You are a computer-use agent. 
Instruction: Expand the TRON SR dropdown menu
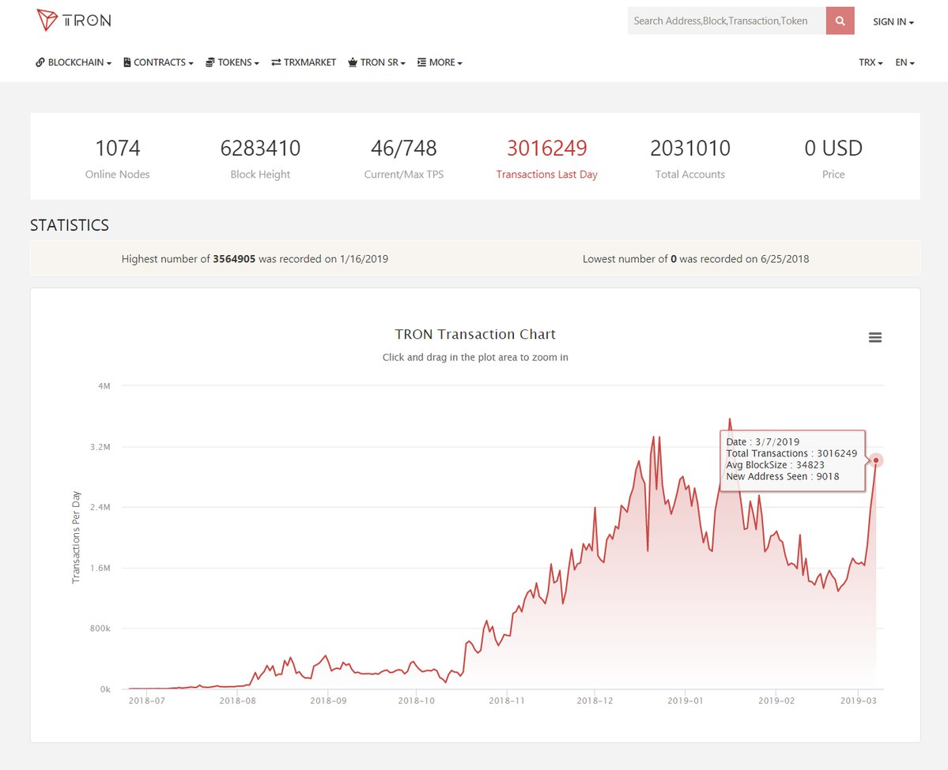click(x=376, y=62)
